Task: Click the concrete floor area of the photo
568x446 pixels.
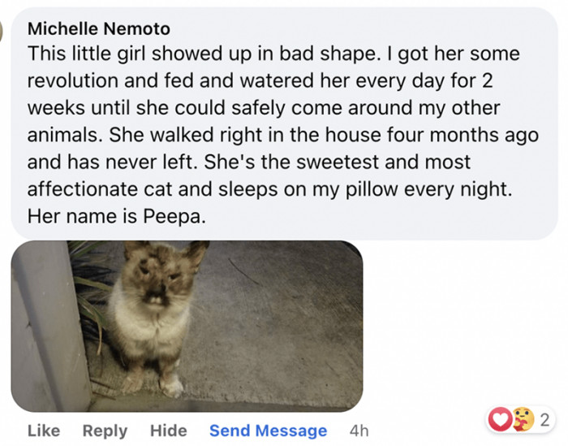Action: [x=276, y=325]
